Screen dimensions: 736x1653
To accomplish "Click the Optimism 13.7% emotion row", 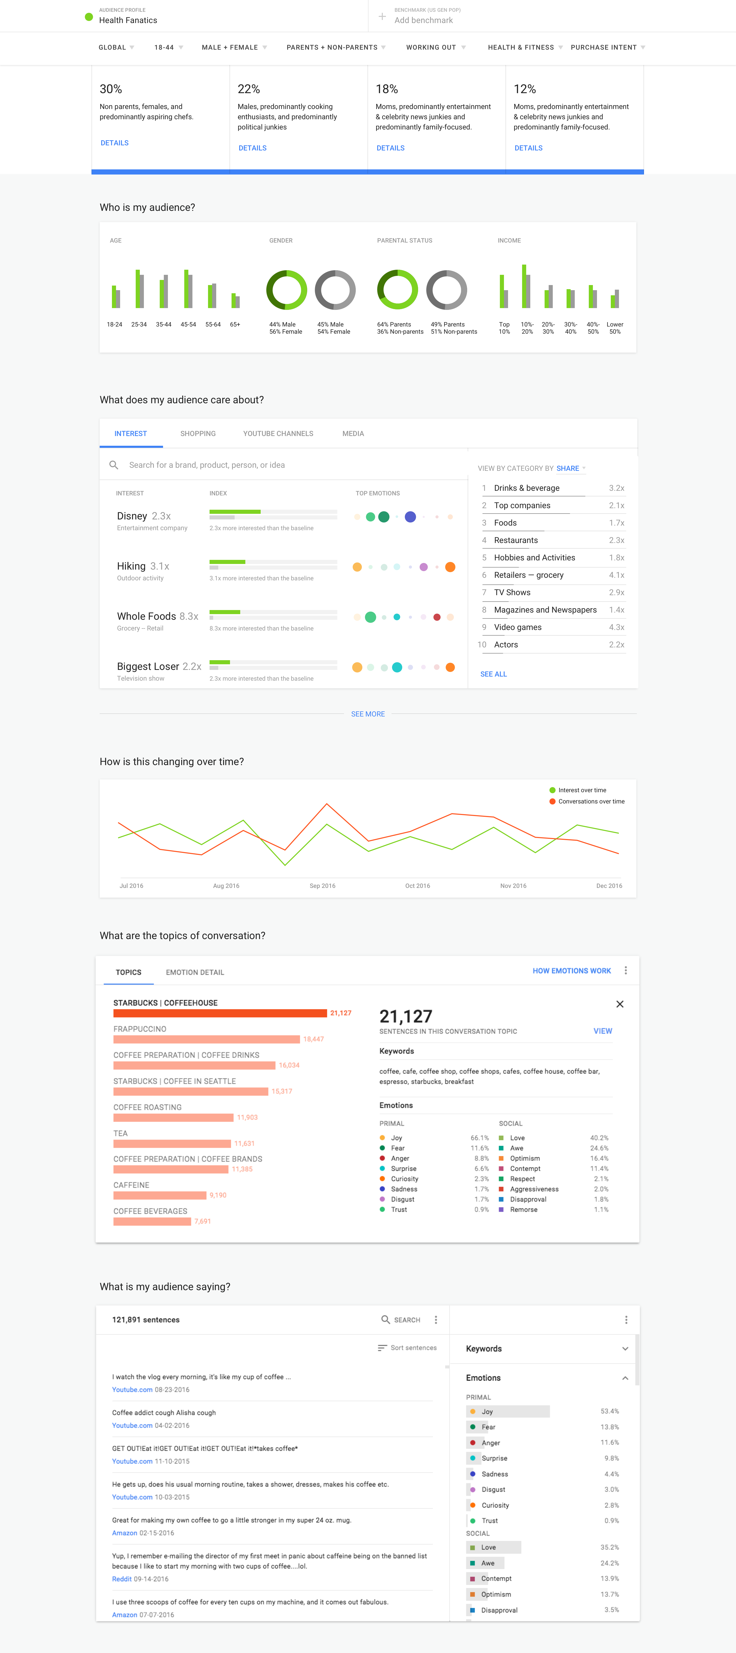I will [x=544, y=1595].
